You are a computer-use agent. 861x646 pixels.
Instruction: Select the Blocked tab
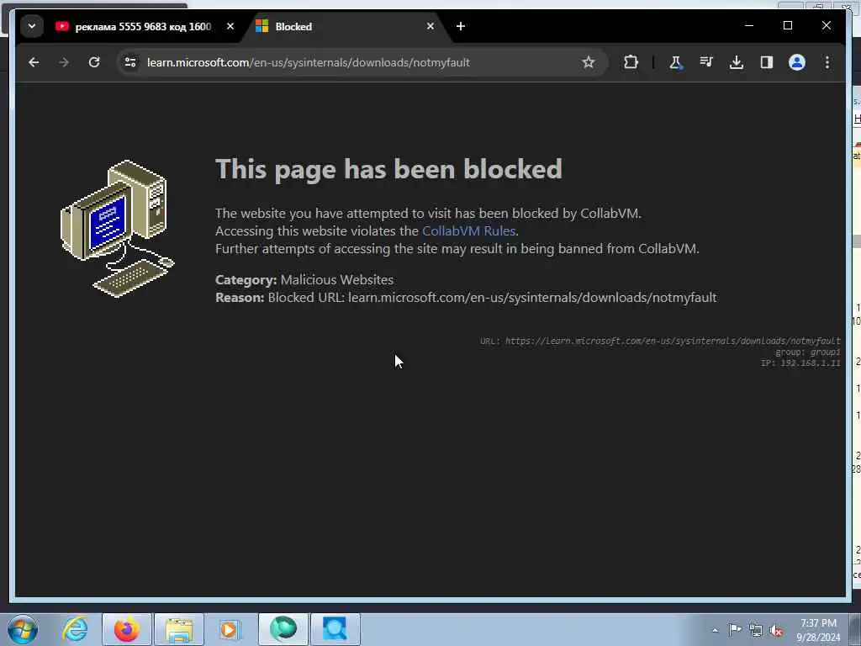(x=341, y=26)
